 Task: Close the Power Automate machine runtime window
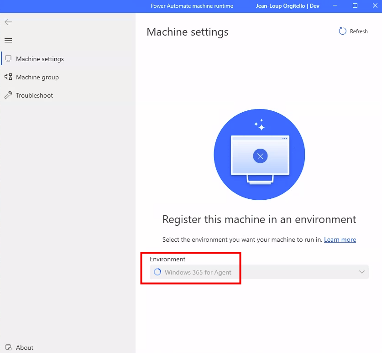373,6
